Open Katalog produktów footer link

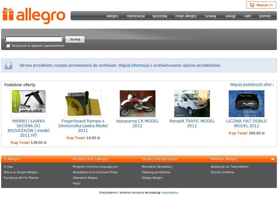click(x=156, y=172)
